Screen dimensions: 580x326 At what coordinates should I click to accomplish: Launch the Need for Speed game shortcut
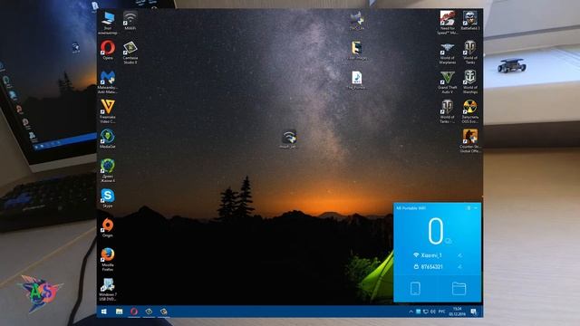[x=447, y=23]
